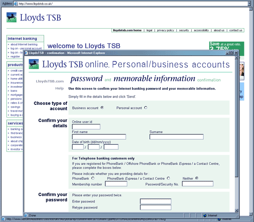Click the Enter password field
Viewport: 254px width, 222px height.
click(x=156, y=201)
